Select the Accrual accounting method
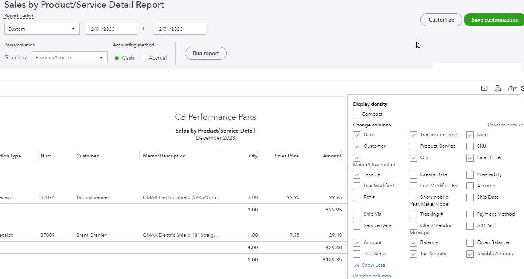The width and height of the screenshot is (524, 279). (x=143, y=58)
